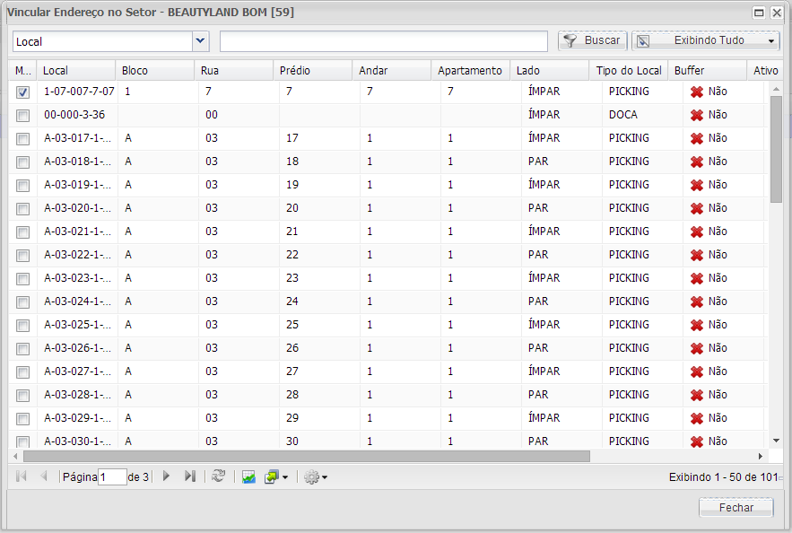
Task: Open the Local search field dropdown arrow
Action: pos(201,41)
